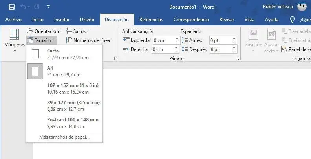The image size is (311, 159).
Task: Increase Izquierda indent with up arrow
Action: click(177, 38)
